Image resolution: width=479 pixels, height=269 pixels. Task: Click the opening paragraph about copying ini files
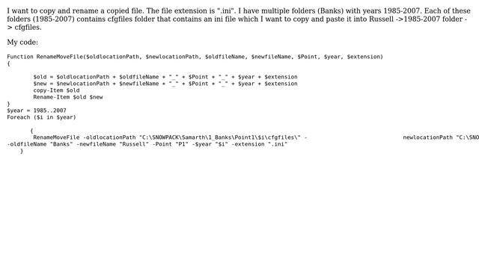click(239, 19)
